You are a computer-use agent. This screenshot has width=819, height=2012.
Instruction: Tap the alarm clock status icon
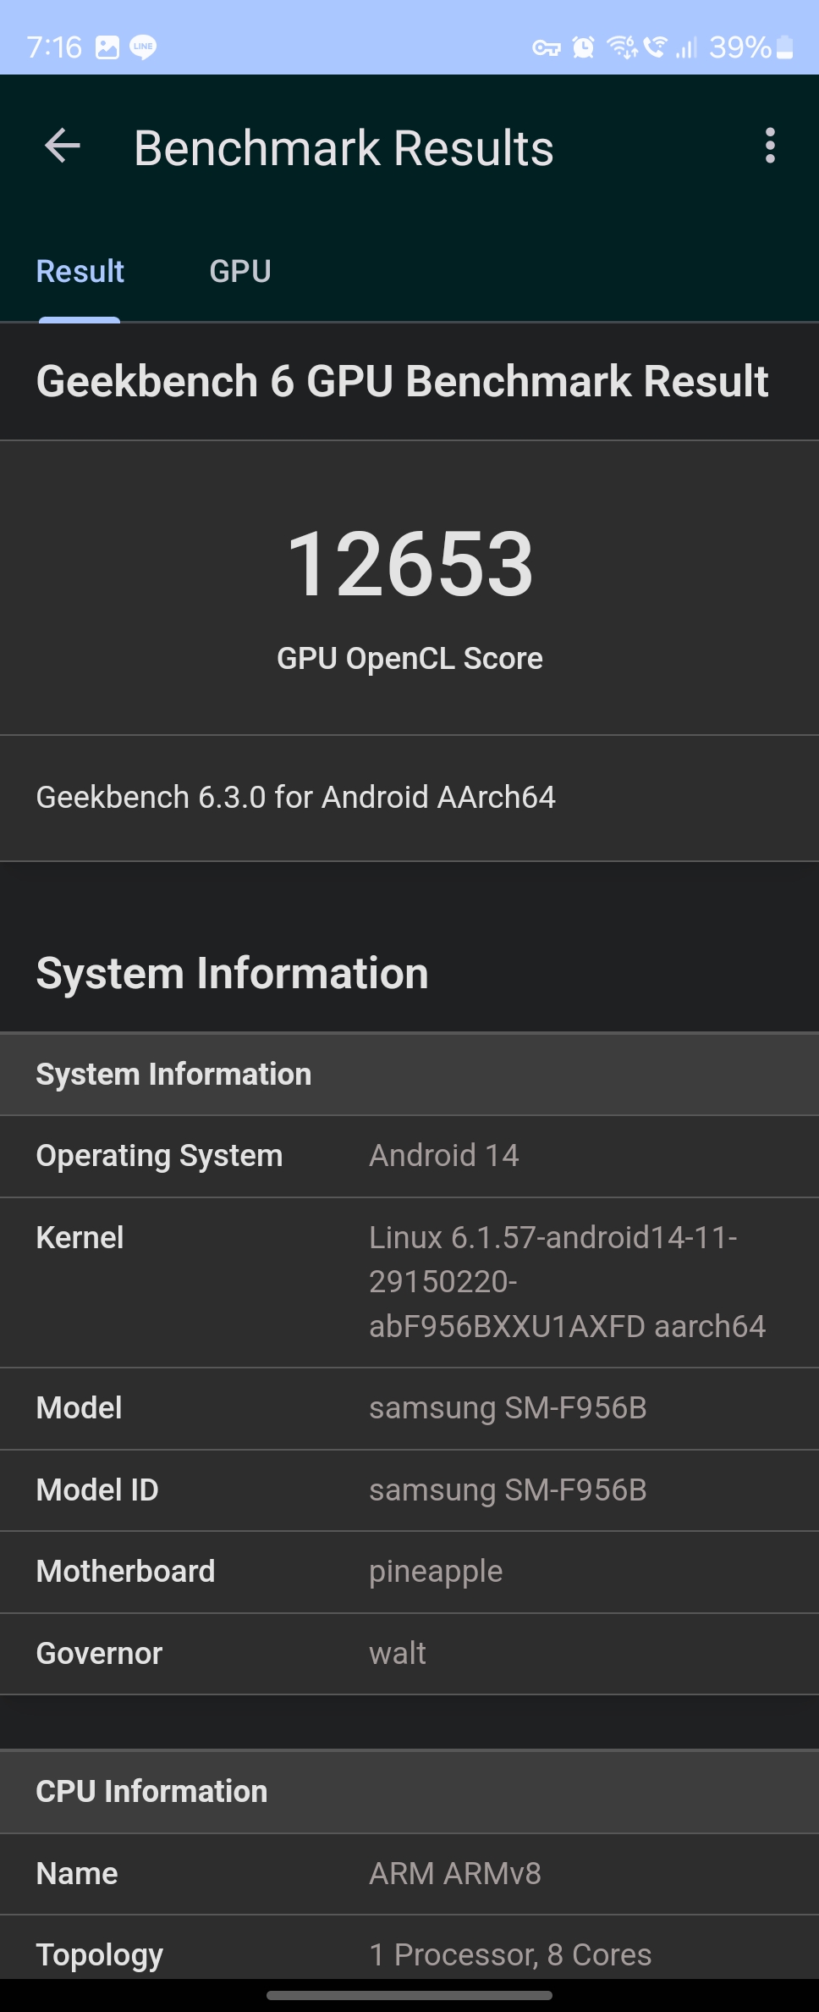pos(583,47)
